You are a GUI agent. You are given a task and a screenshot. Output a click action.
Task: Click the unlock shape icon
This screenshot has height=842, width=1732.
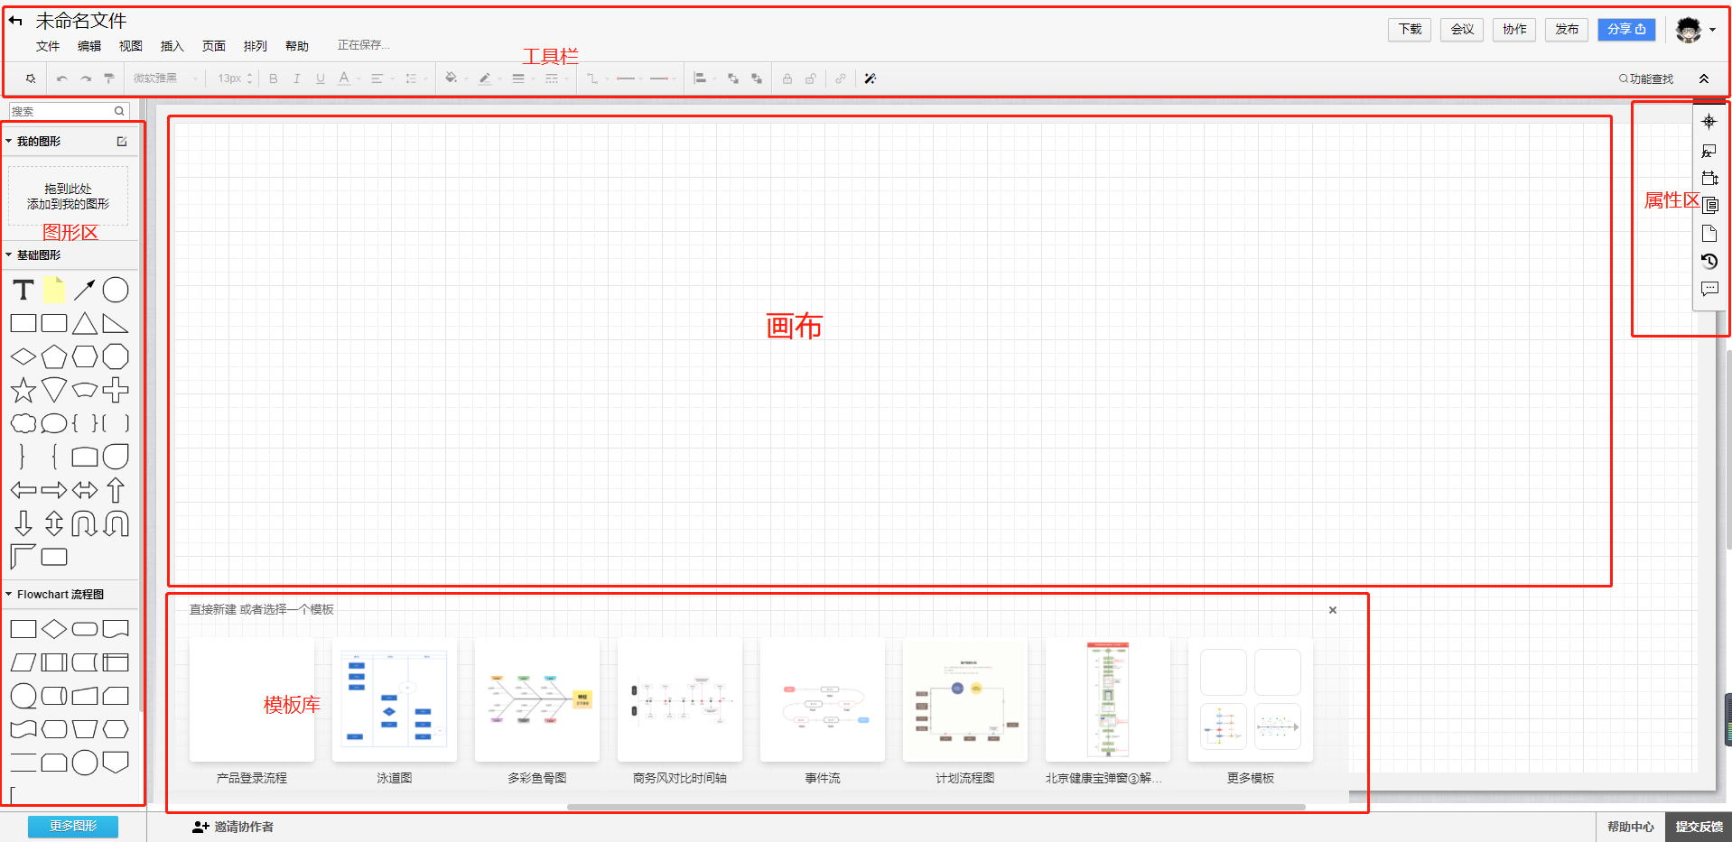point(811,79)
